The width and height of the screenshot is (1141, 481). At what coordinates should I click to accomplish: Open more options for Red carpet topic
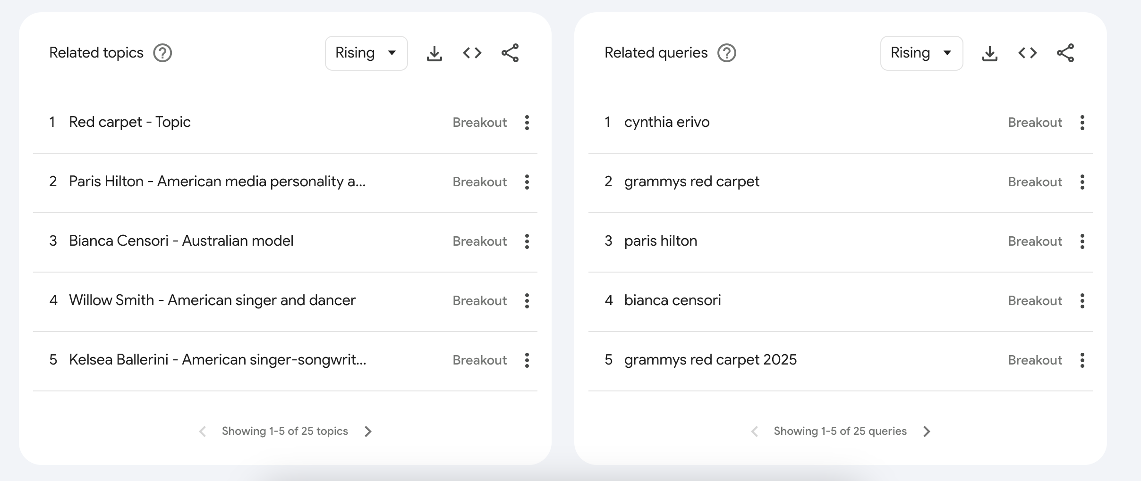[527, 123]
